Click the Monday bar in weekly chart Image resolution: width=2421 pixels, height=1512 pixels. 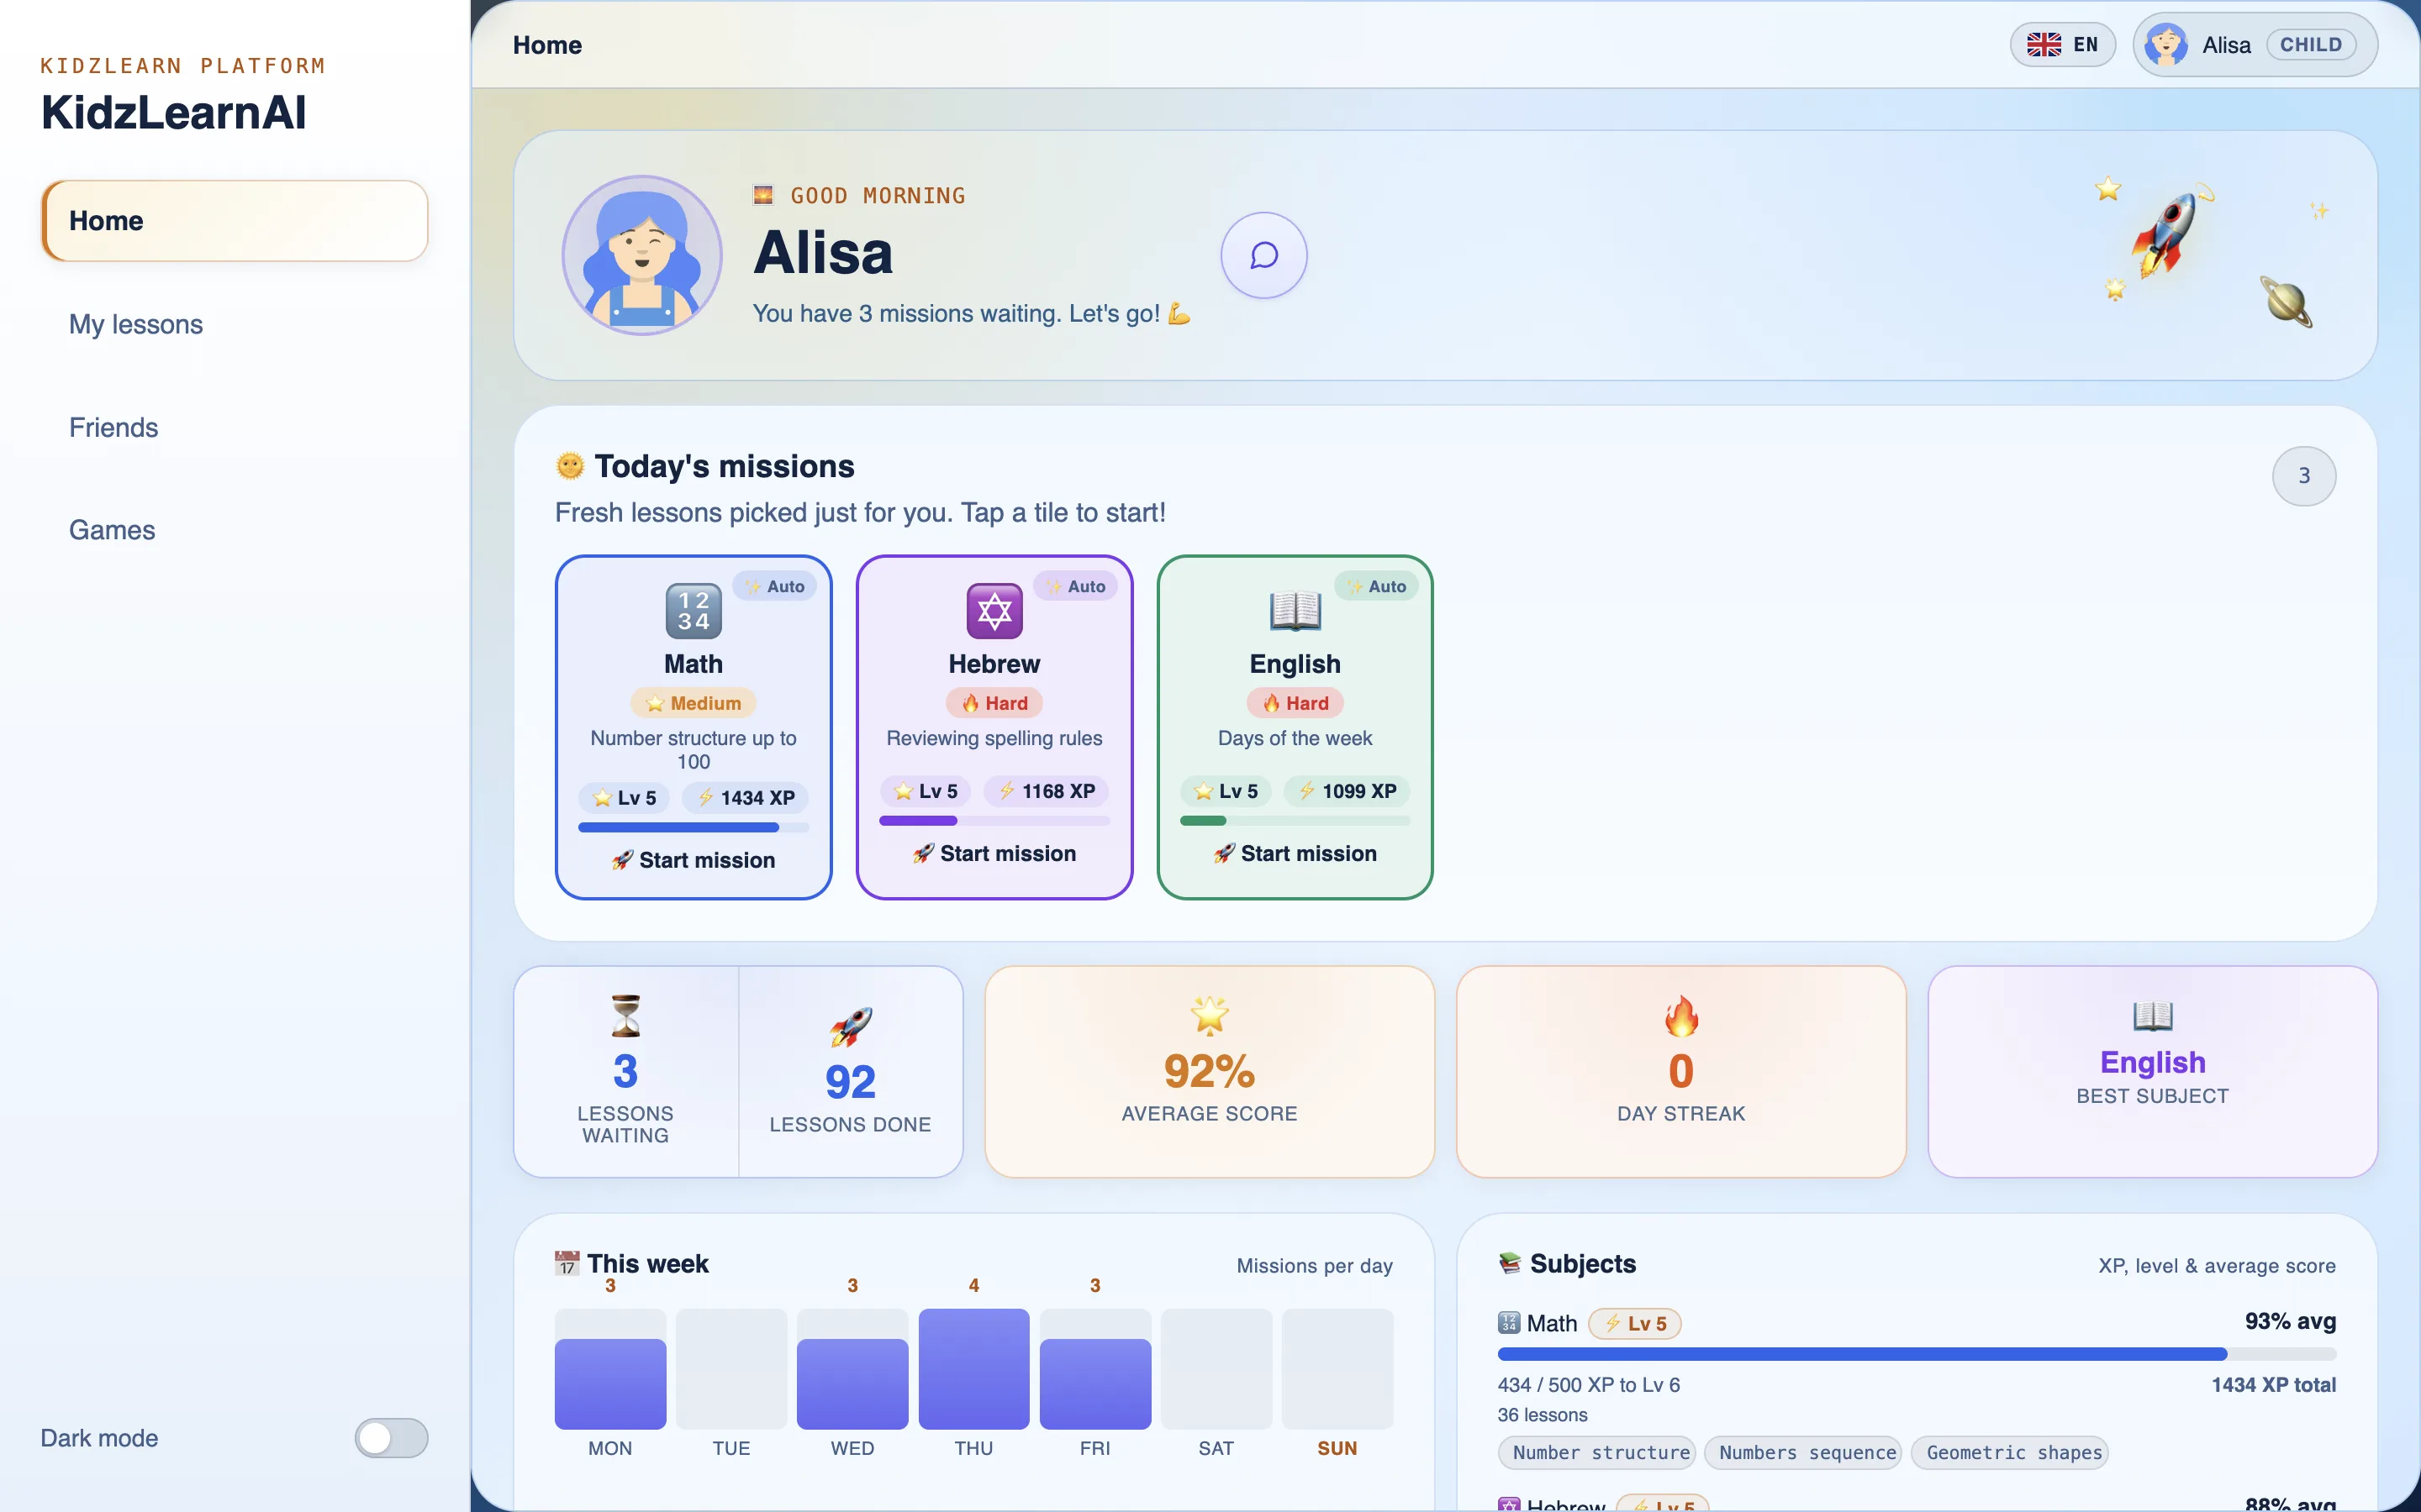[x=610, y=1383]
